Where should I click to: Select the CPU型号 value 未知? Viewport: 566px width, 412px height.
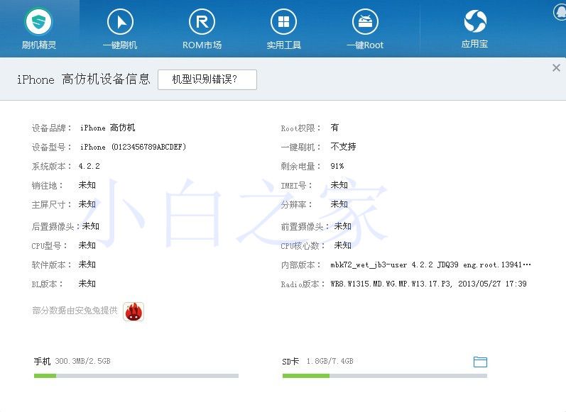87,245
